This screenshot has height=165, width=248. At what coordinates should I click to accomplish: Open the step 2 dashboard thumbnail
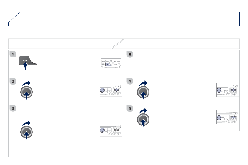(111, 90)
